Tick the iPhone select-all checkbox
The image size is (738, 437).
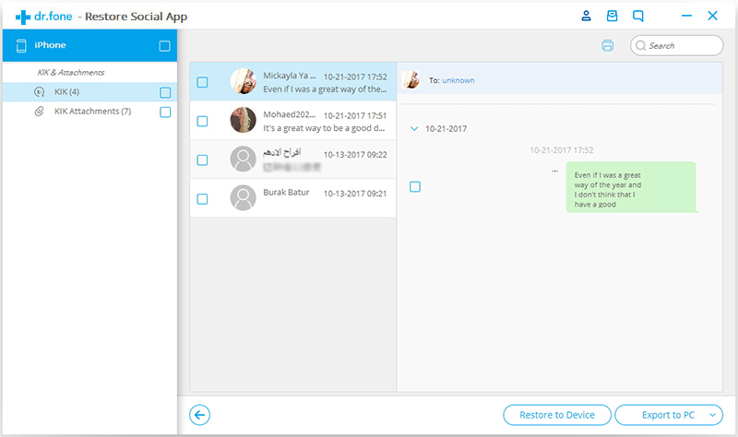165,45
